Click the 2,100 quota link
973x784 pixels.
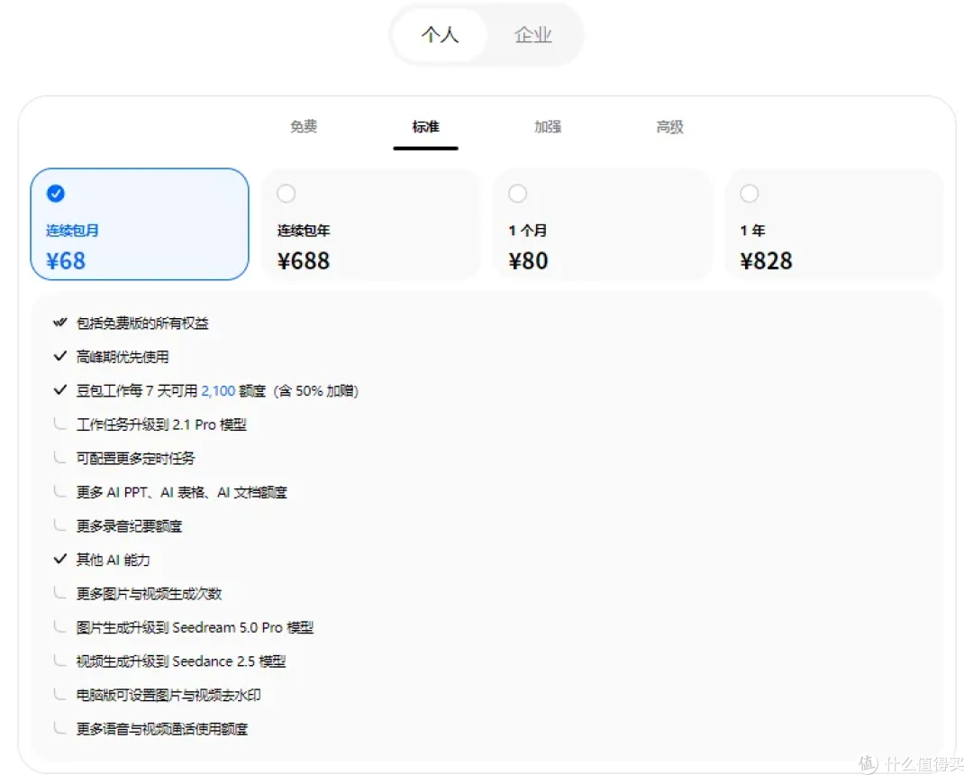tap(218, 391)
